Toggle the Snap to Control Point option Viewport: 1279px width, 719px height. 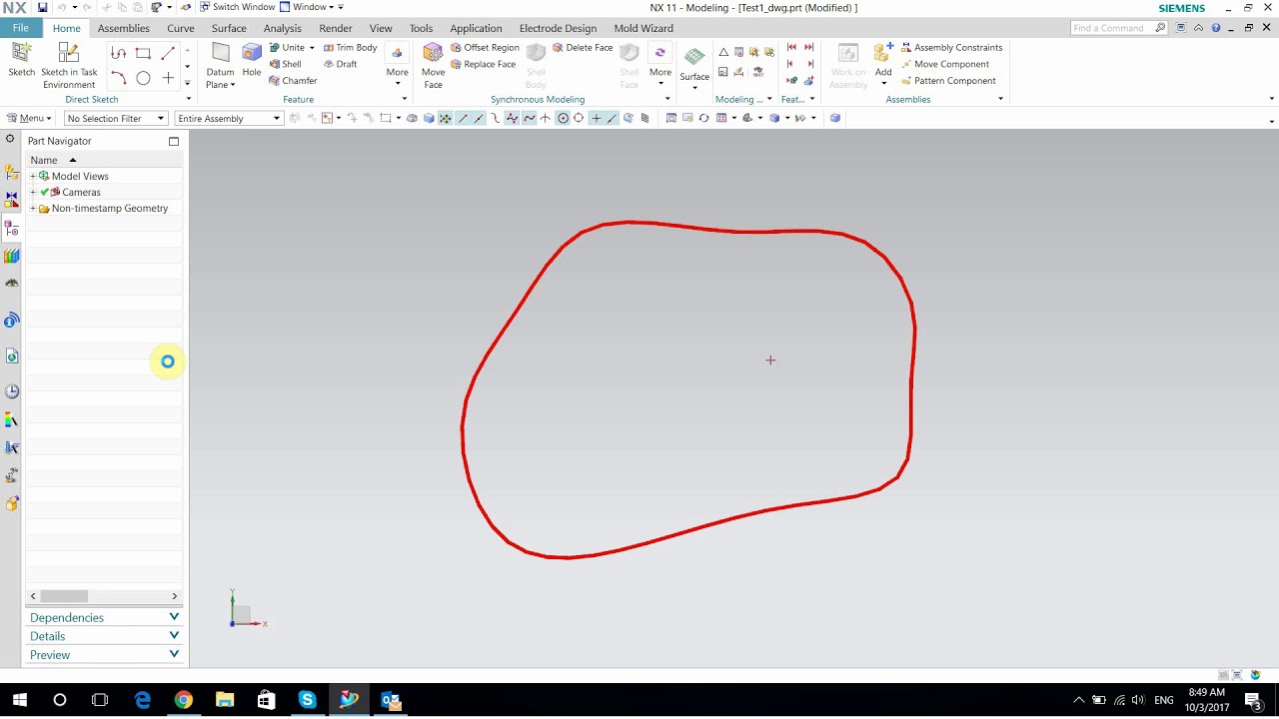click(x=495, y=118)
